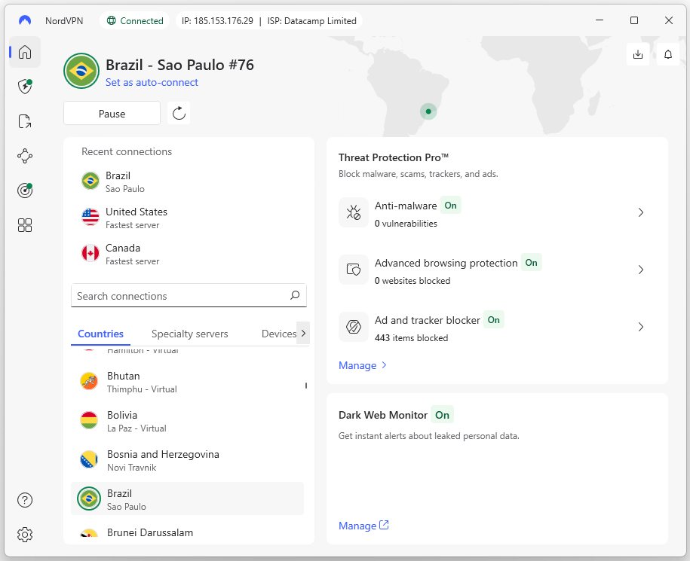
Task: Select Bolivia La Paz - Virtual
Action: [x=188, y=421]
